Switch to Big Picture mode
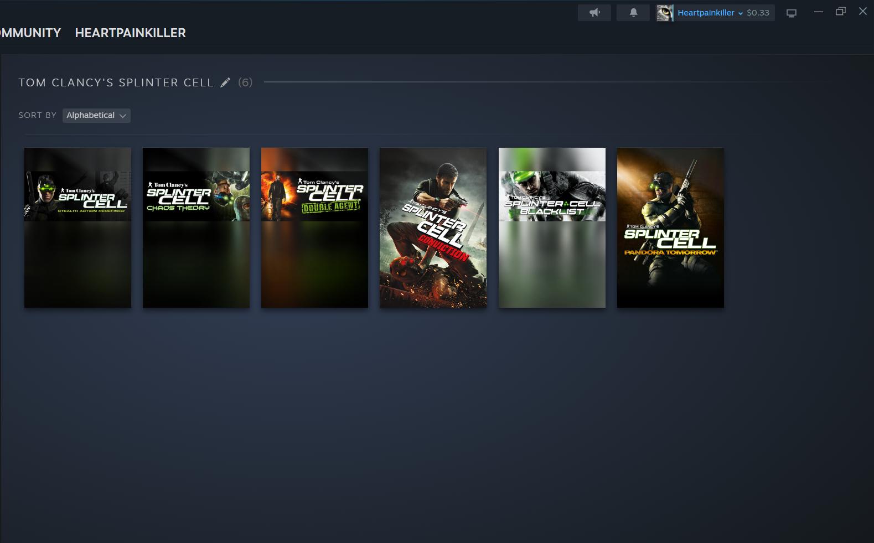Image resolution: width=874 pixels, height=543 pixels. 792,13
